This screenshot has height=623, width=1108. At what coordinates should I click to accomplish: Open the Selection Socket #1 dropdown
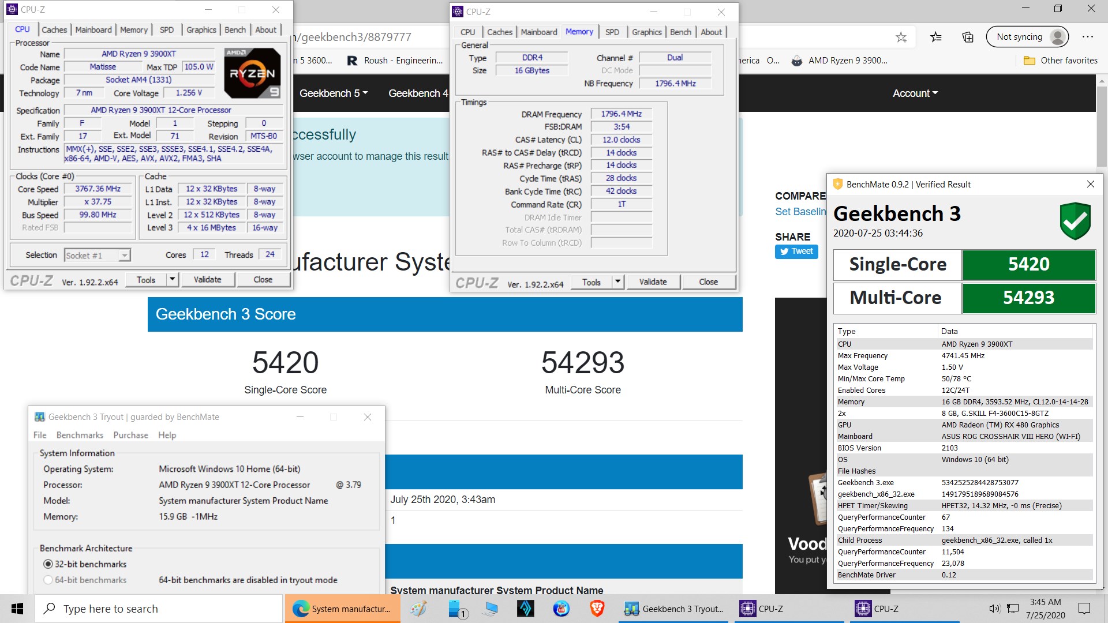click(x=98, y=255)
